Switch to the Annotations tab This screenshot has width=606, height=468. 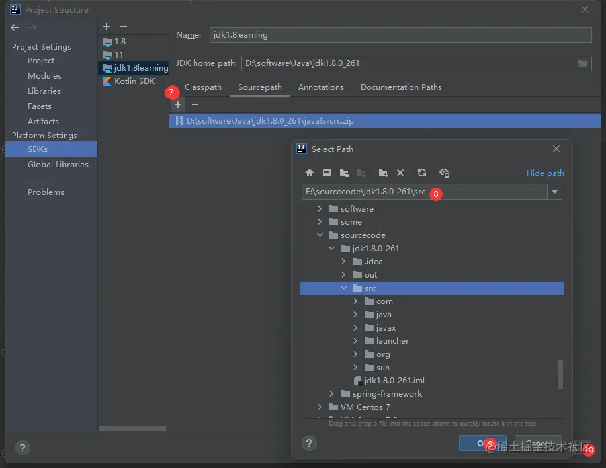[321, 87]
